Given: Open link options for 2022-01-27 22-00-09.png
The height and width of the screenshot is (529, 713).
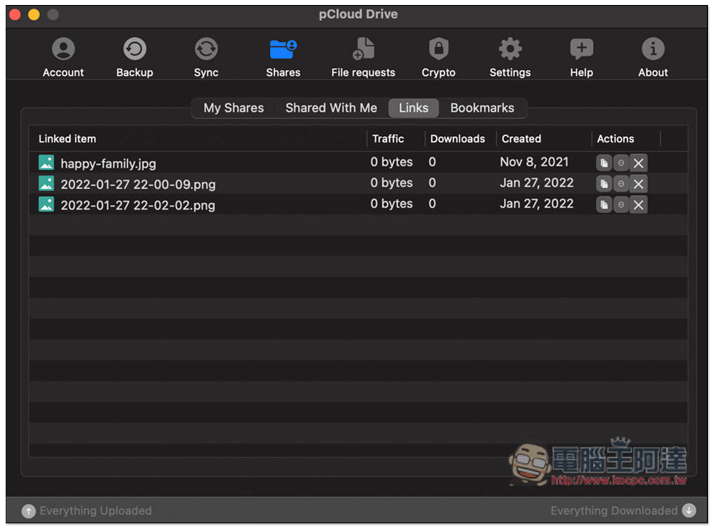Looking at the screenshot, I should pyautogui.click(x=621, y=184).
